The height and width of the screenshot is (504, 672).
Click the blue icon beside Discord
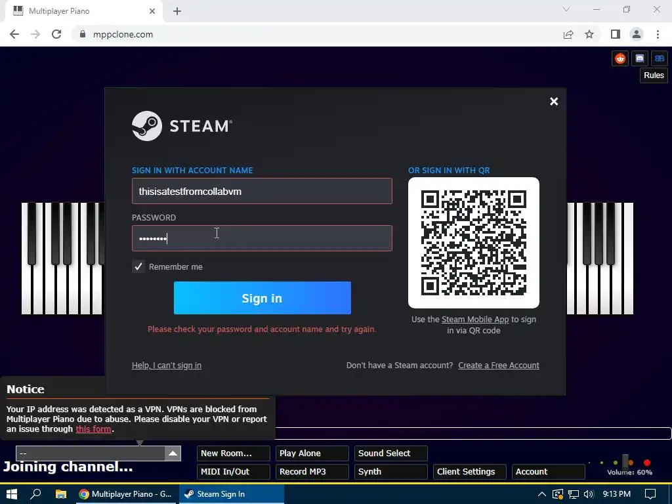pyautogui.click(x=659, y=58)
